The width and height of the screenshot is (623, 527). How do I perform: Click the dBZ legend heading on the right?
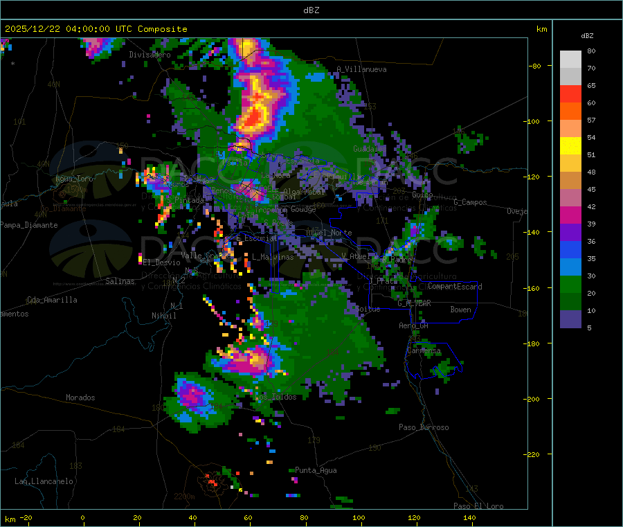[x=587, y=36]
